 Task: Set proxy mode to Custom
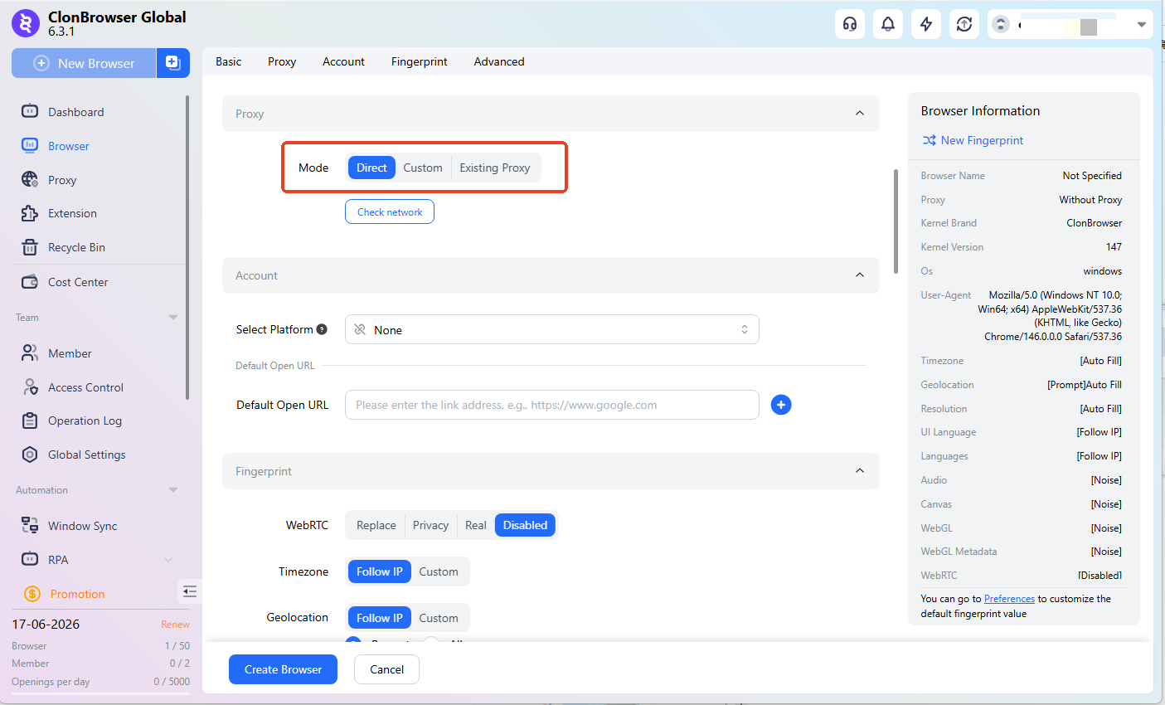(x=423, y=168)
